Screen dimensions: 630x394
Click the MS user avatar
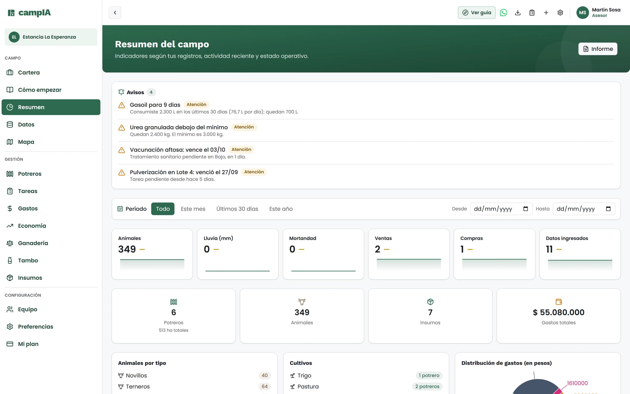(582, 13)
